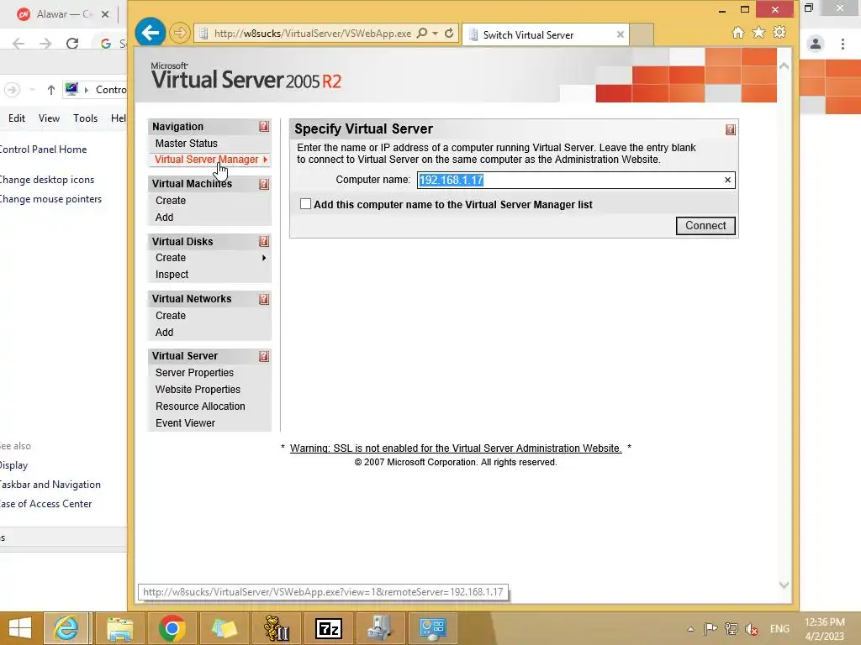The height and width of the screenshot is (645, 861).
Task: Open help icon for Virtual Networks section
Action: (x=263, y=300)
